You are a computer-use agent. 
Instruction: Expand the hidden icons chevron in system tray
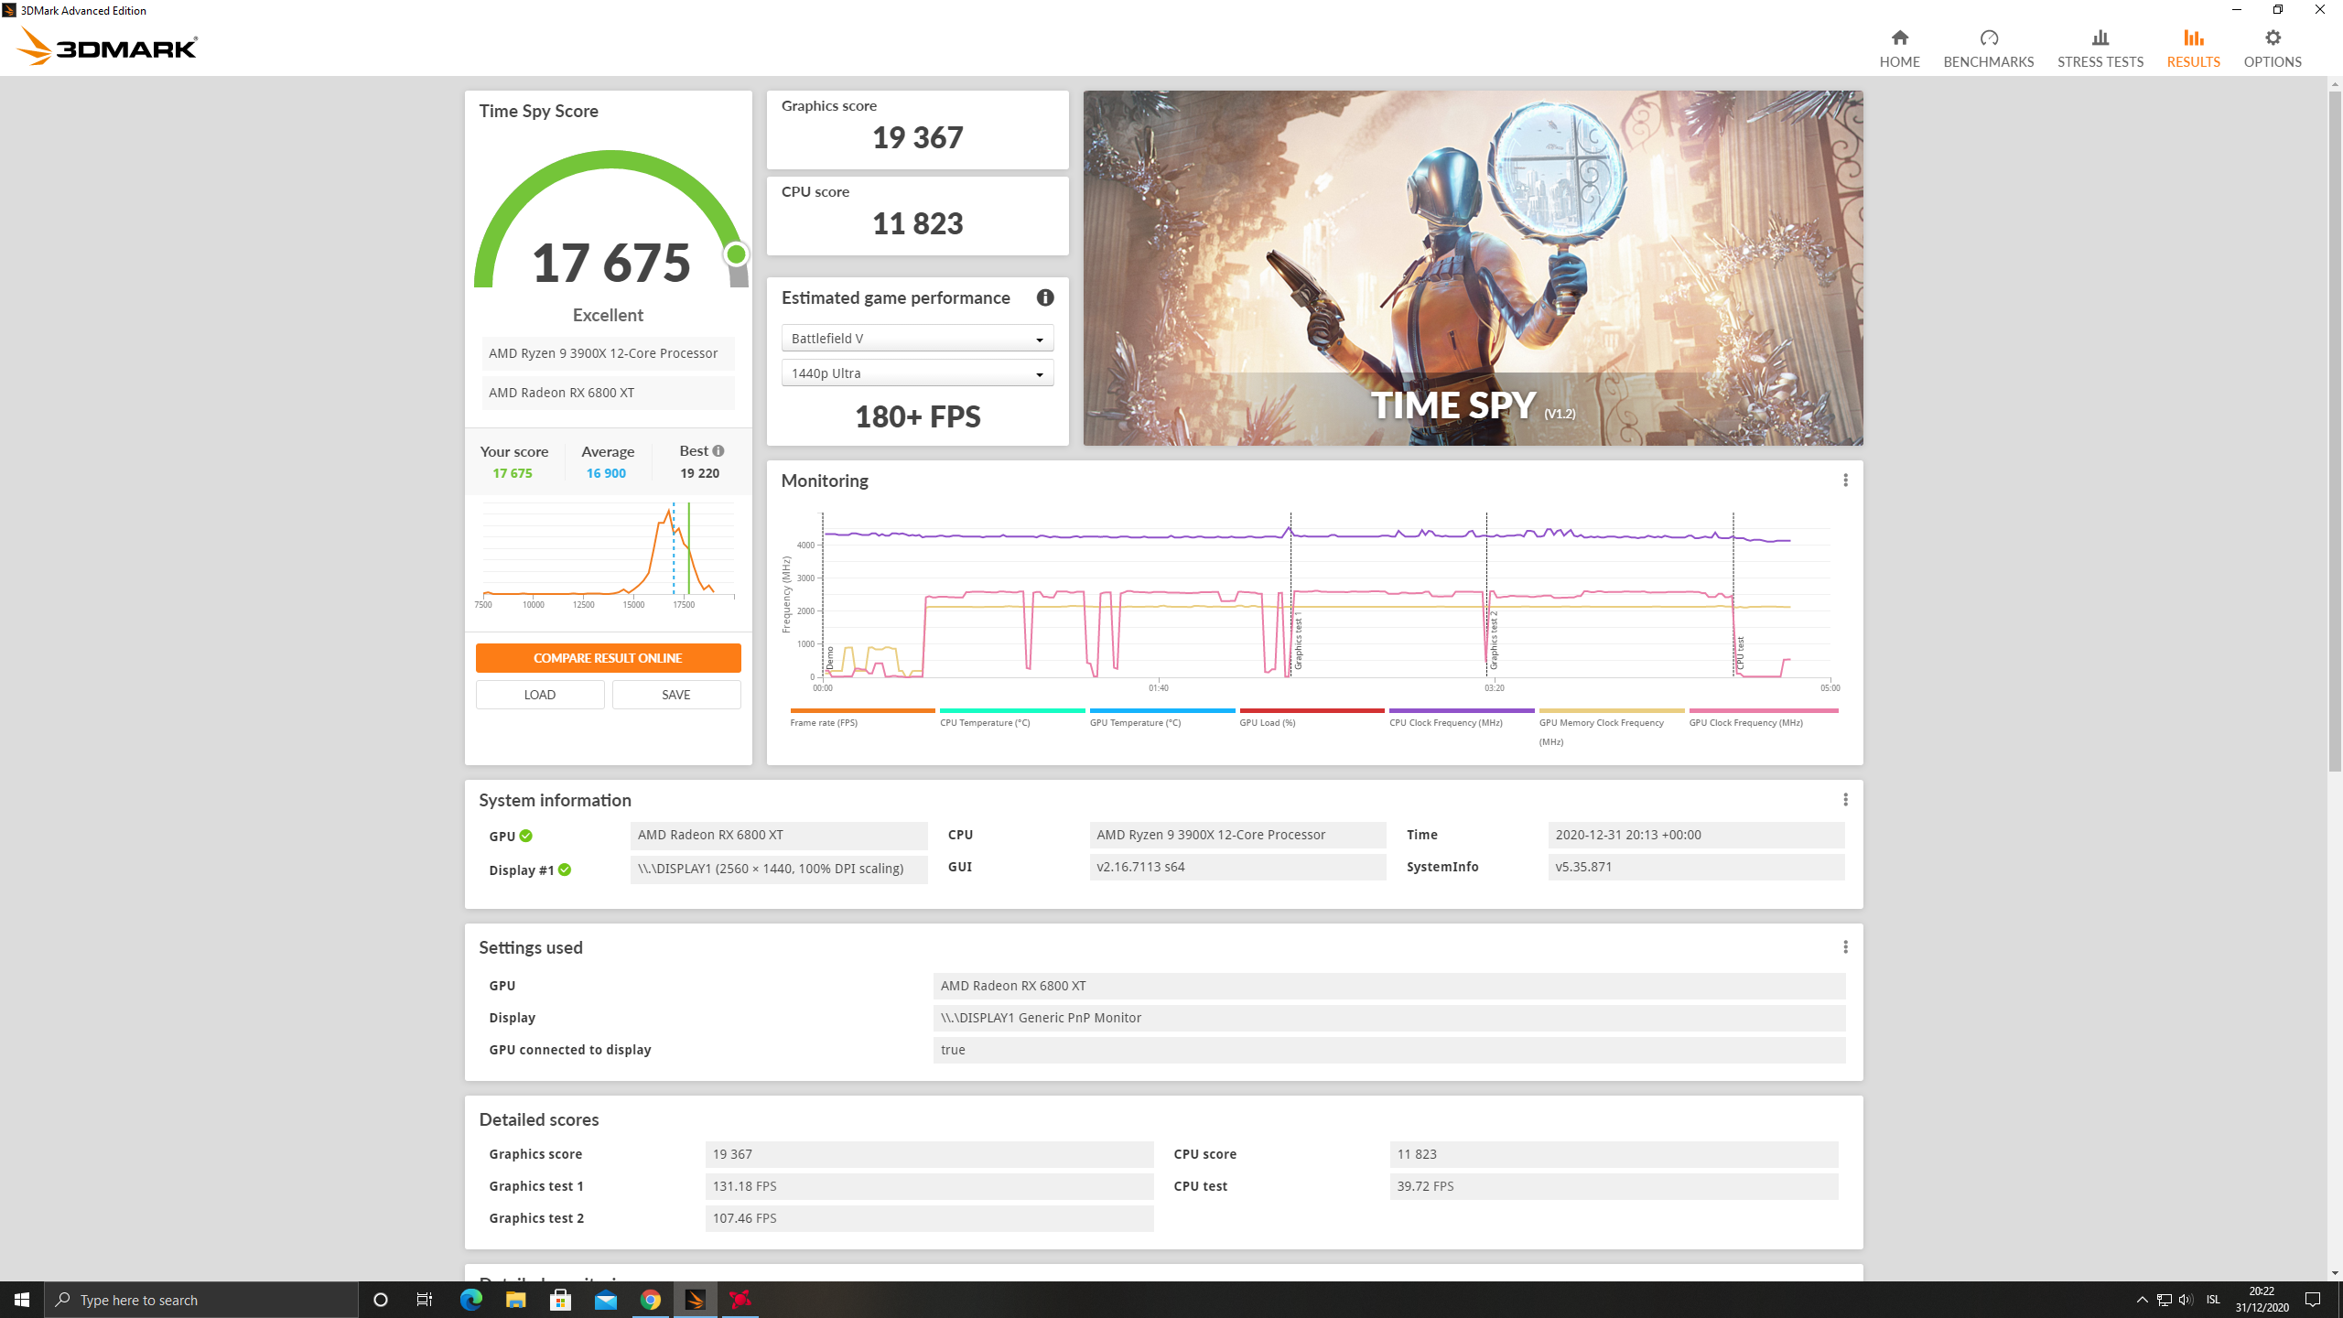click(x=2142, y=1299)
